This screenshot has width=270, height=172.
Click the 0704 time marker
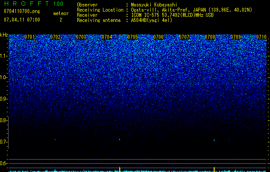click(107, 37)
